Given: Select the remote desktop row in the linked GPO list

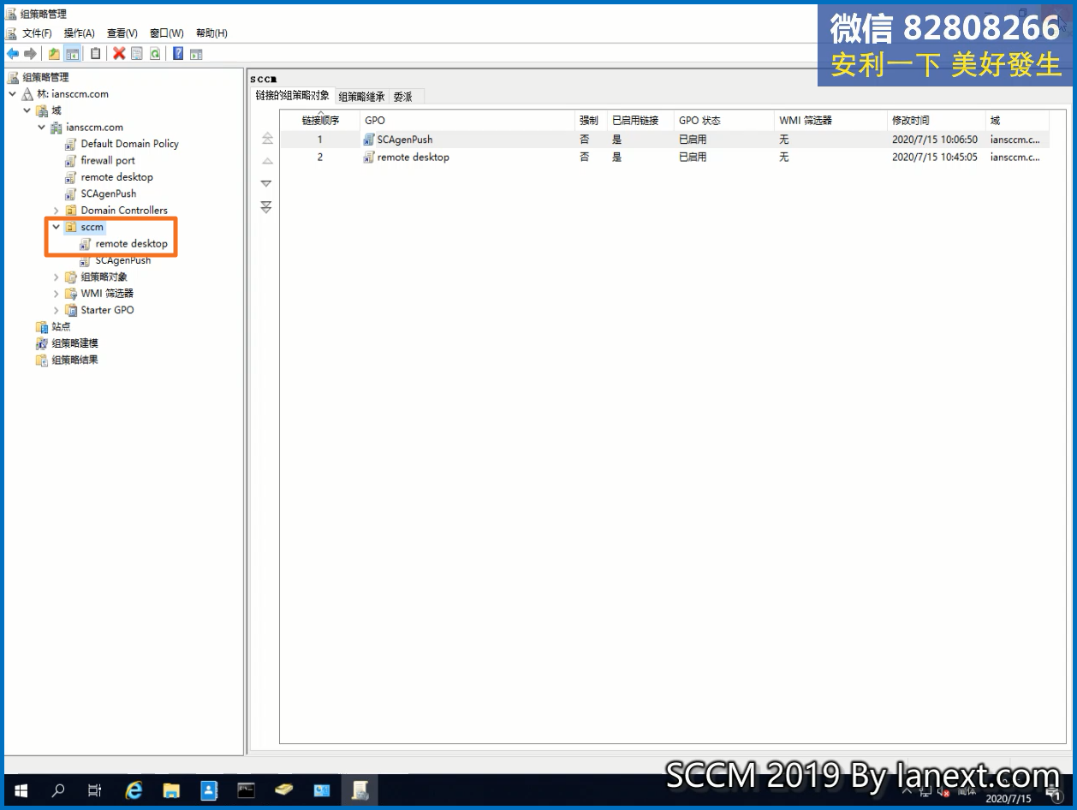Looking at the screenshot, I should point(664,158).
